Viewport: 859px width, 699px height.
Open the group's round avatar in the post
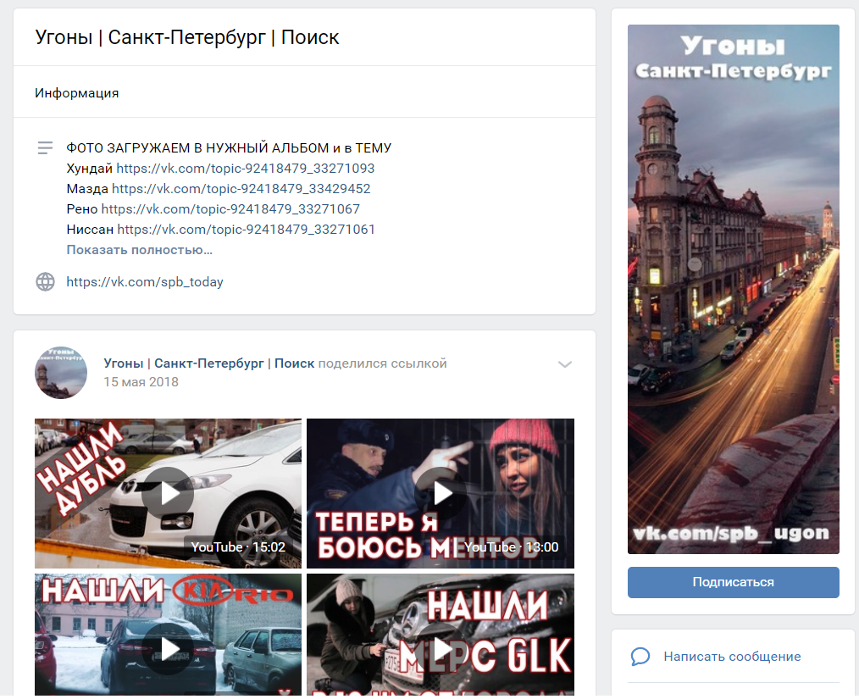point(61,373)
